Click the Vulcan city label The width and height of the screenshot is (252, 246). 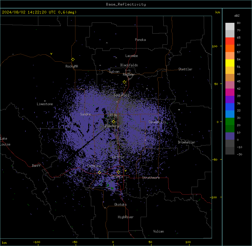159,231
